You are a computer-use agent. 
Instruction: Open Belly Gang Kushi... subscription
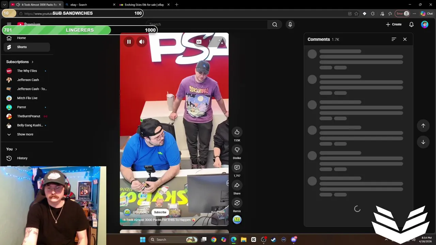click(27, 125)
